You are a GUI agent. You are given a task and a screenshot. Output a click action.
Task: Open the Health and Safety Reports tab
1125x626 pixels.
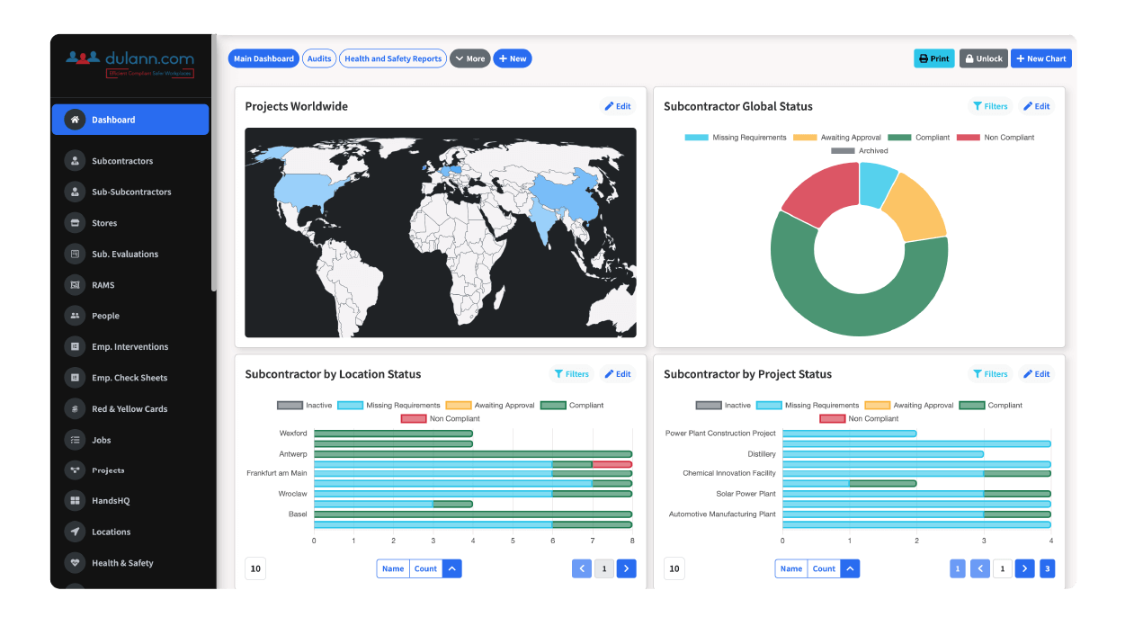(393, 58)
